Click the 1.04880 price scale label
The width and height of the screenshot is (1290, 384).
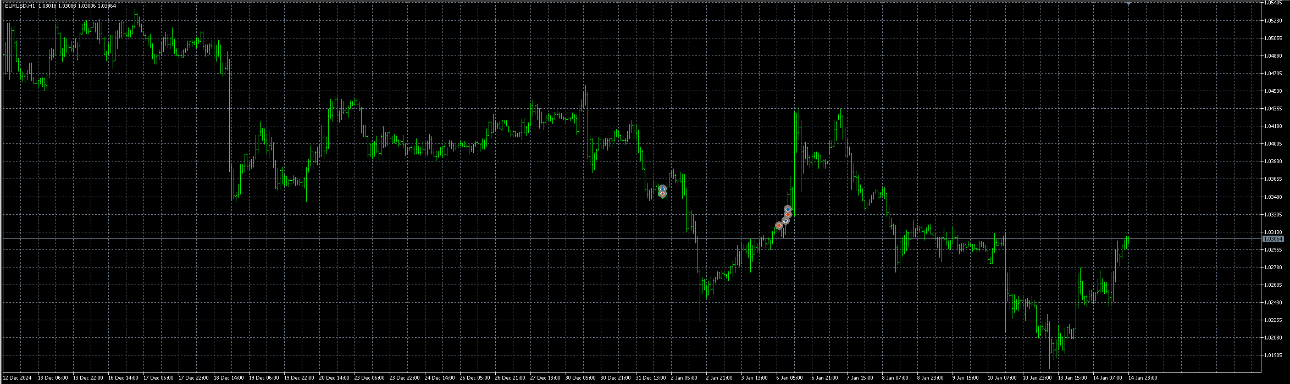[x=1273, y=55]
